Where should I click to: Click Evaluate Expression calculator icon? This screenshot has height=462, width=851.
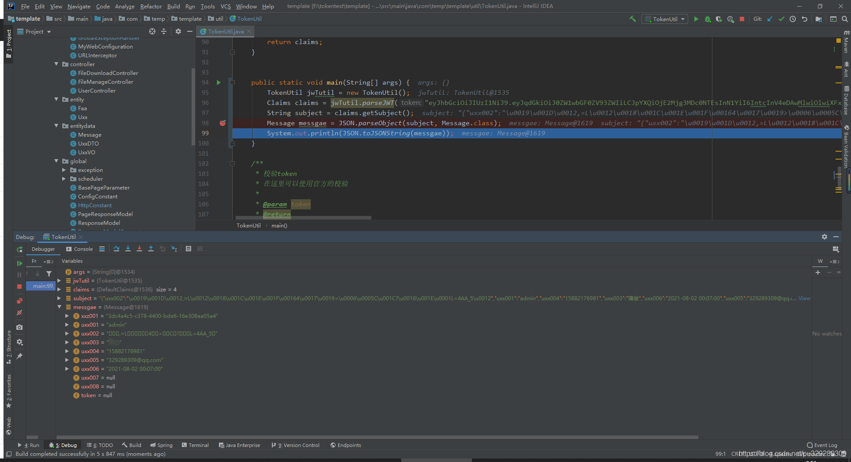(188, 249)
